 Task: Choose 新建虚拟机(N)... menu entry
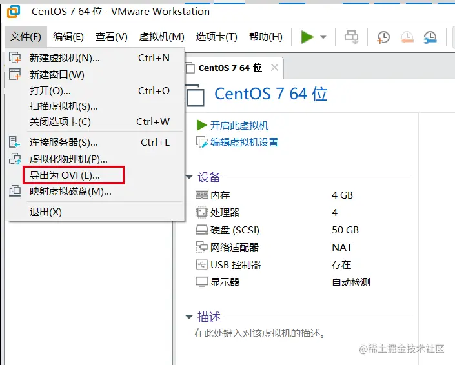(95, 58)
